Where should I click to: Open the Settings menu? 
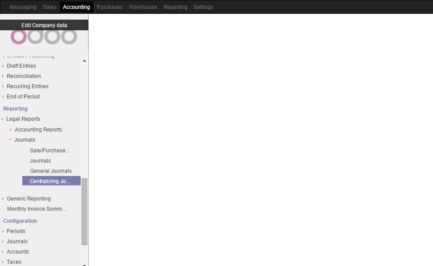coord(203,7)
